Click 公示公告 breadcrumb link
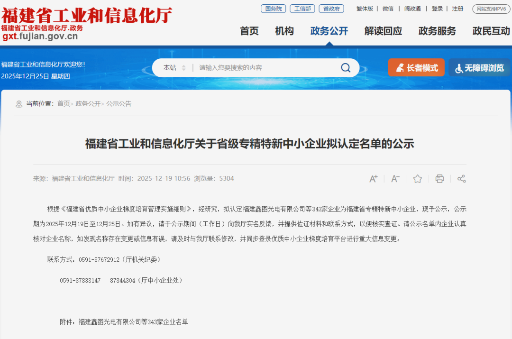Screen dimensions: 512x339 119,104
